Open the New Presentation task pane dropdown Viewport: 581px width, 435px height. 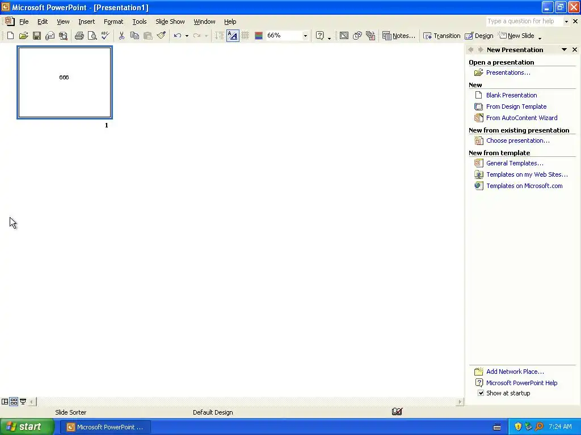564,50
